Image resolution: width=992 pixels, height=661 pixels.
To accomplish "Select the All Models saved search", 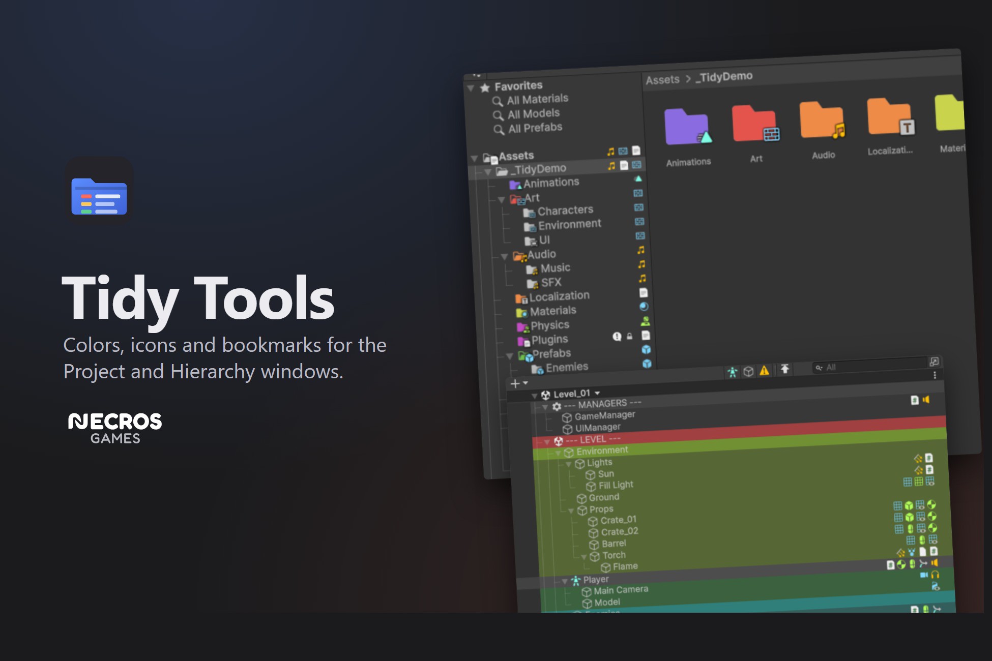I will 534,113.
